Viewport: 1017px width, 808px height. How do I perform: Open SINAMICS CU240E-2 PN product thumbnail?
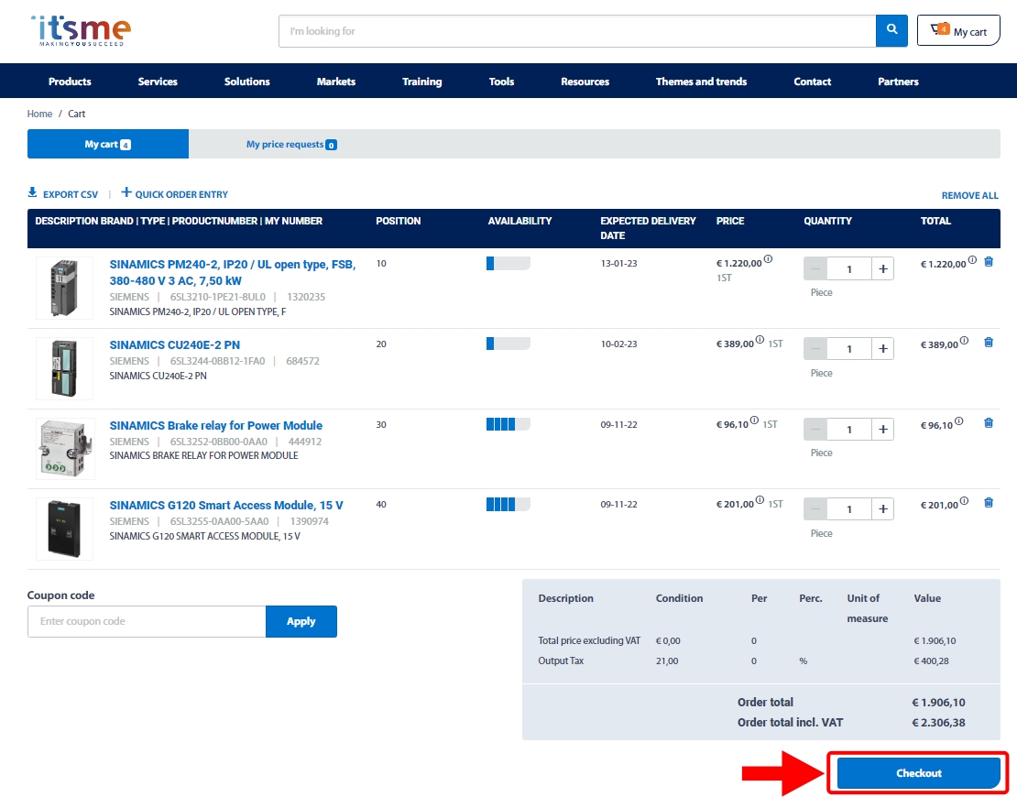pos(64,368)
